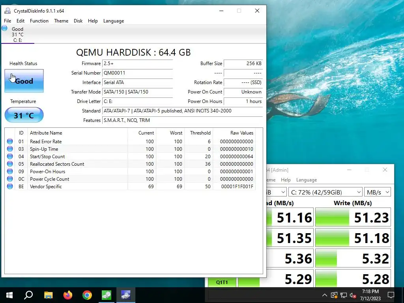Click the Good health status button

(x=24, y=81)
